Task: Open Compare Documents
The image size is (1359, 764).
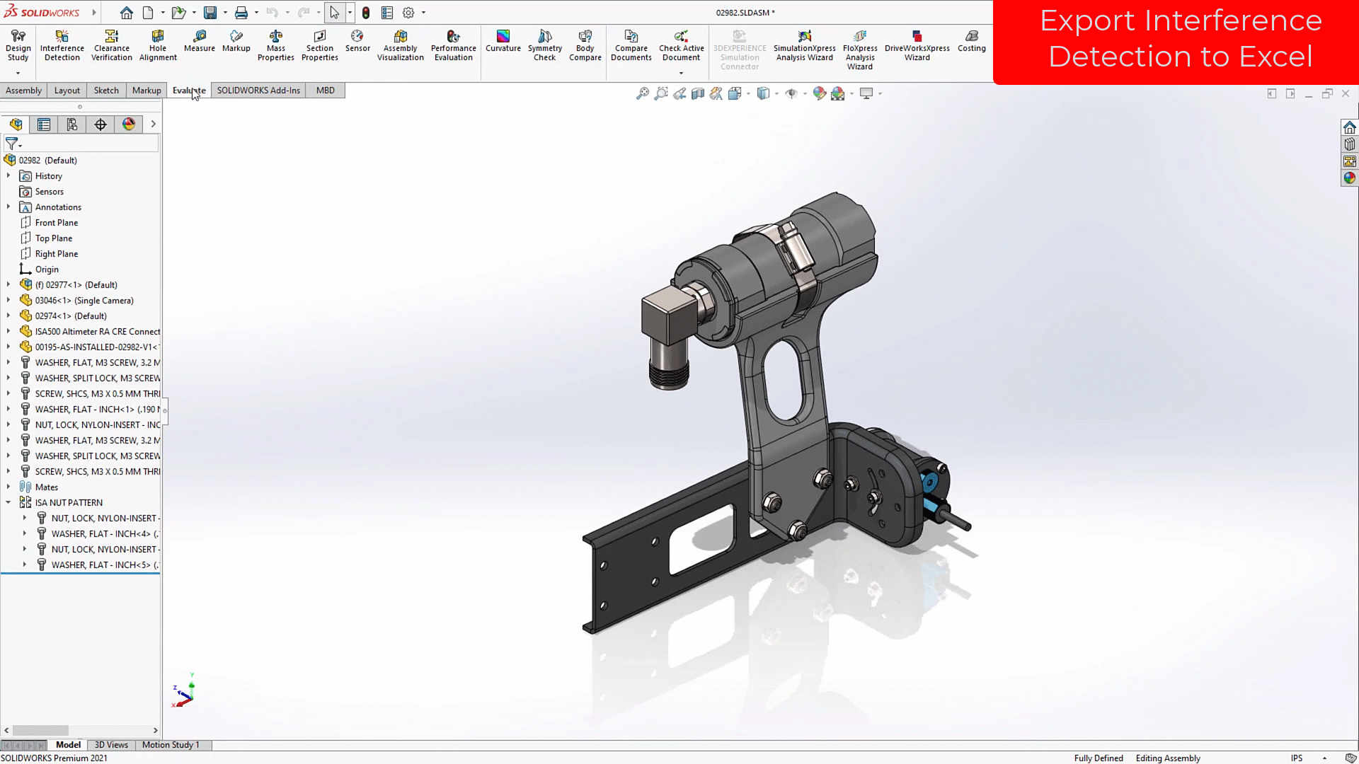Action: 631,45
